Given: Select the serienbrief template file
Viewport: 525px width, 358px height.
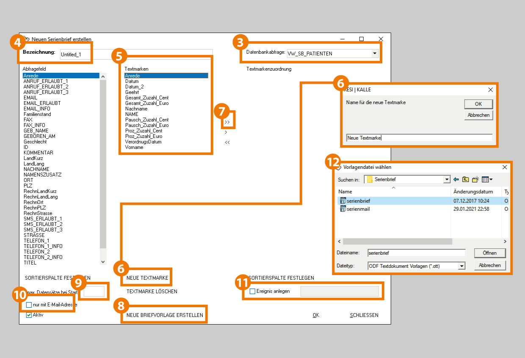Looking at the screenshot, I should click(358, 201).
